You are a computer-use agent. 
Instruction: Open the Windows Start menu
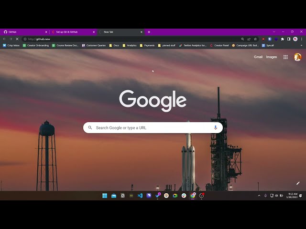[105, 196]
